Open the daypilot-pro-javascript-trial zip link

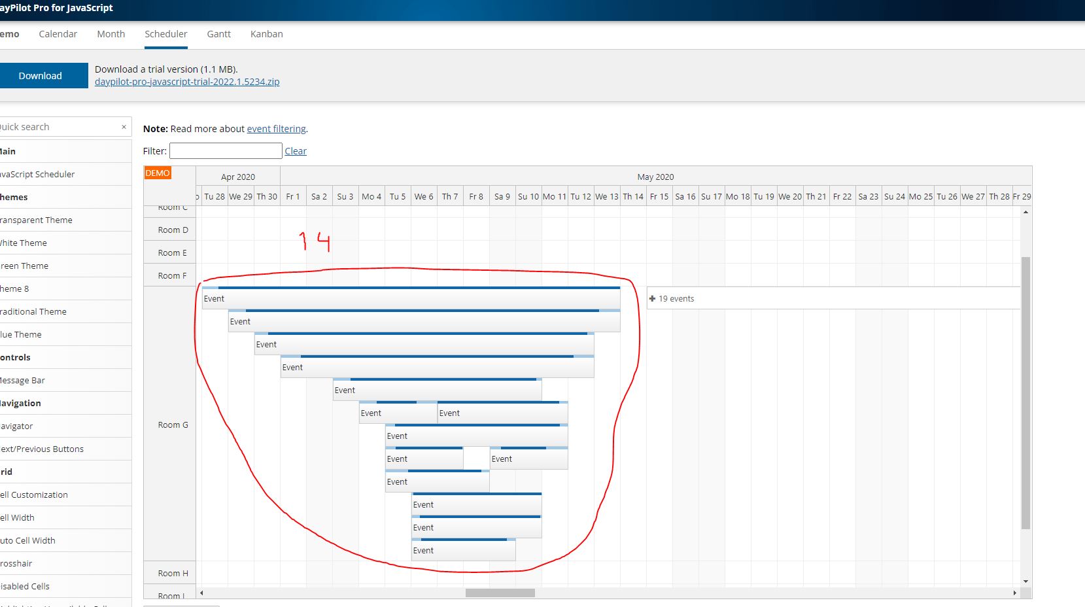(x=187, y=82)
